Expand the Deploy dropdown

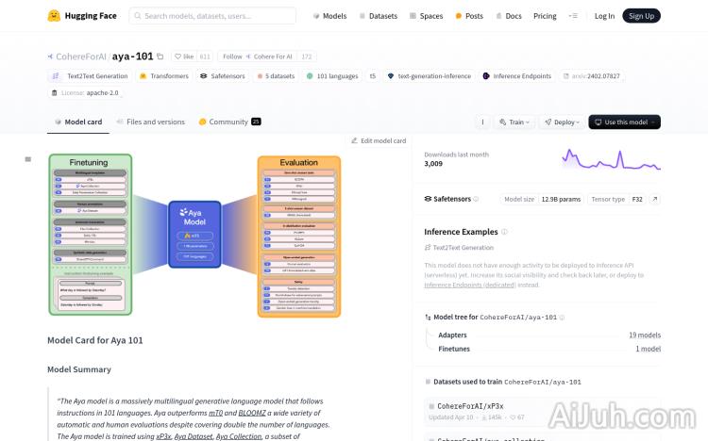pos(564,122)
